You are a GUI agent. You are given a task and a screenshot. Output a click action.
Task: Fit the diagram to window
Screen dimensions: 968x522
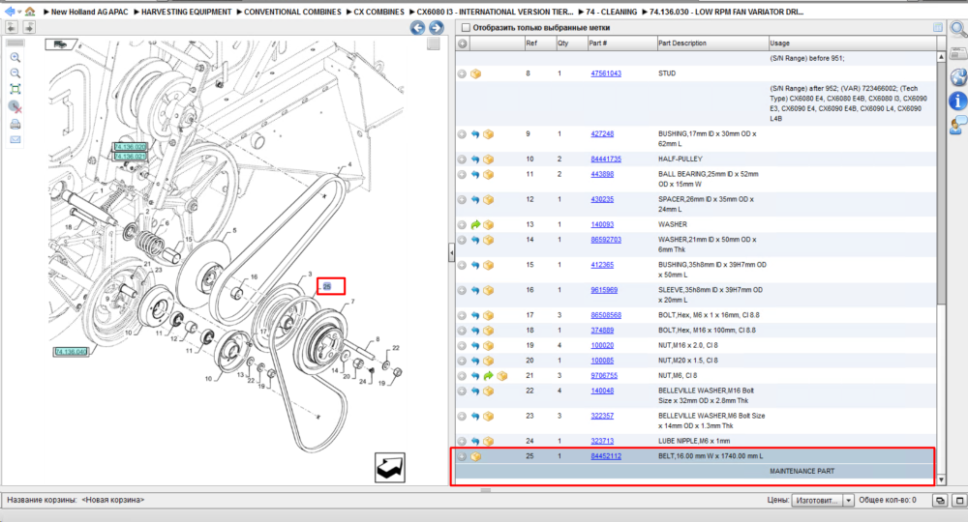click(x=15, y=89)
